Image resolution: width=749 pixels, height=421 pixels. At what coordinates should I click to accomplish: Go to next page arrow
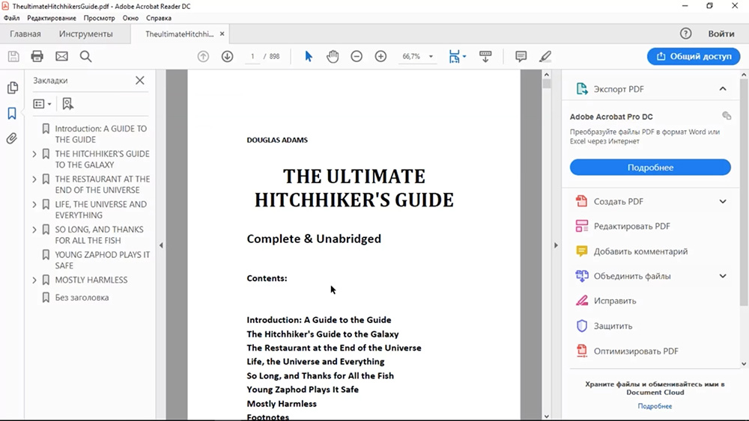coord(227,56)
